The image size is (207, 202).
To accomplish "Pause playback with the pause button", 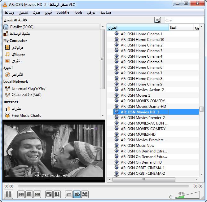I will [x=8, y=194].
